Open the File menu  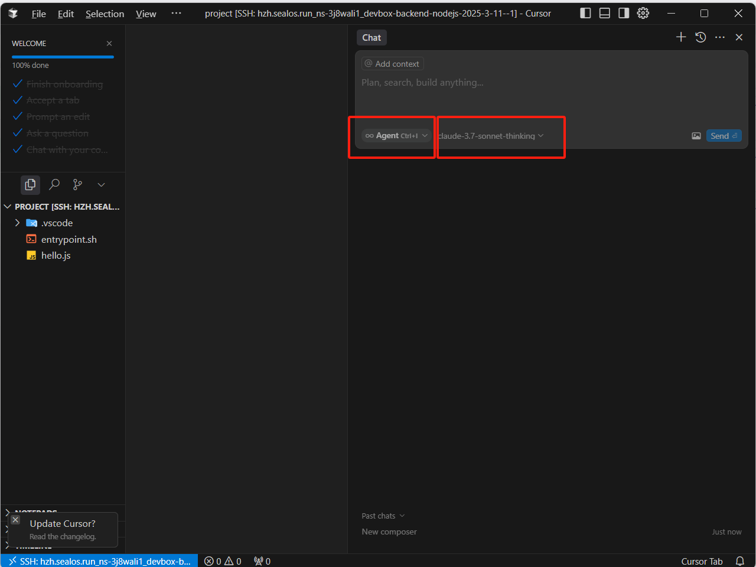click(38, 13)
